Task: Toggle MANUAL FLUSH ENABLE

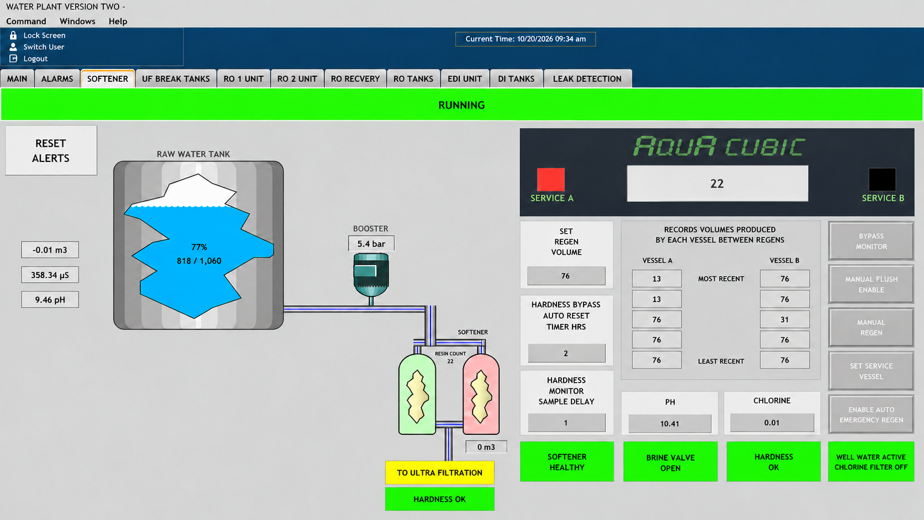Action: pyautogui.click(x=871, y=284)
